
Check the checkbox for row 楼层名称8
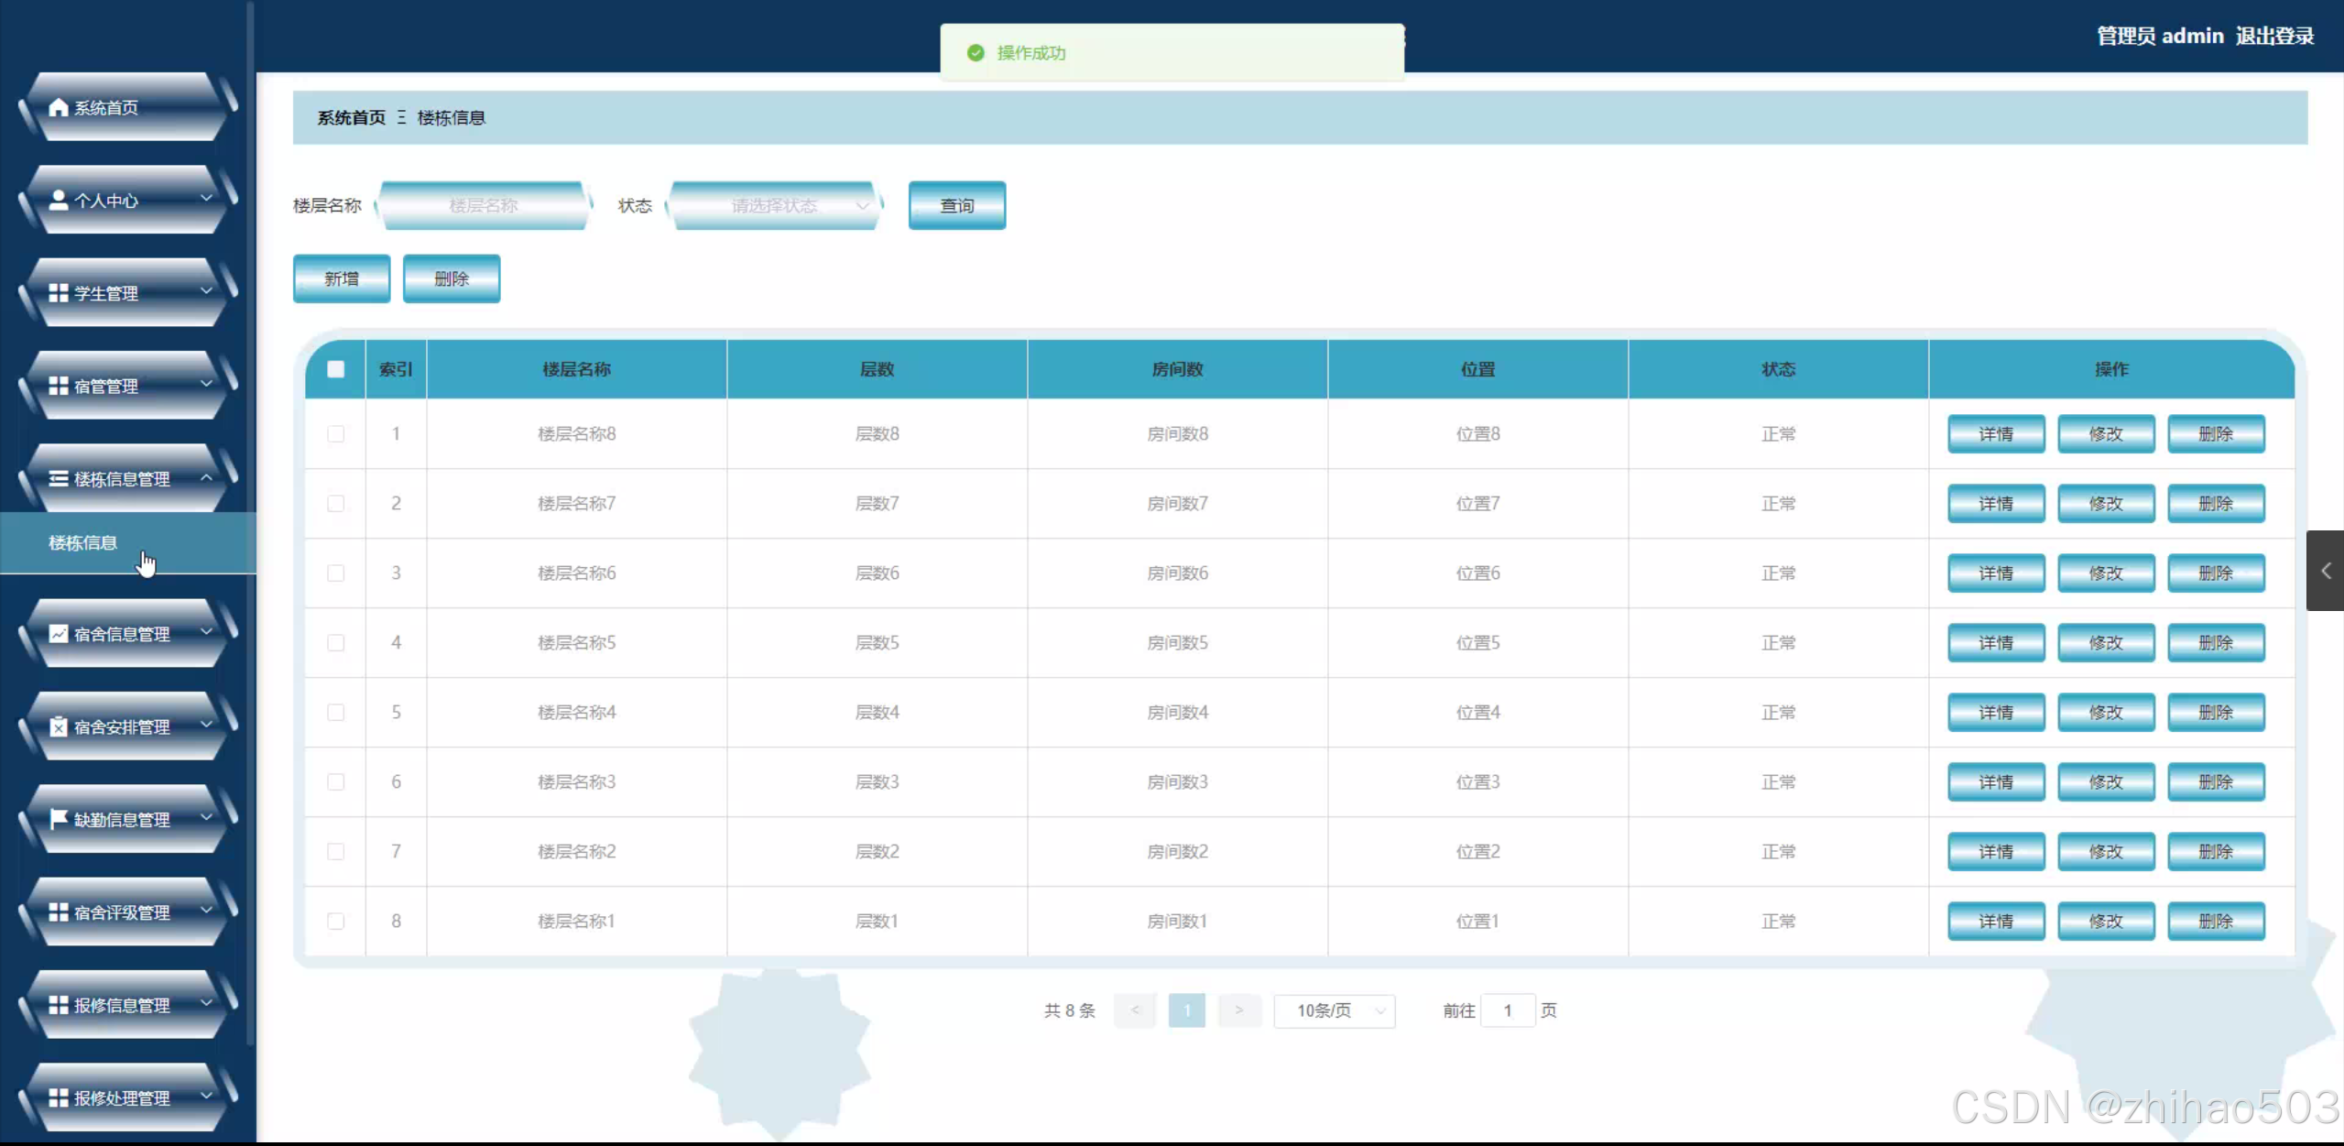336,433
